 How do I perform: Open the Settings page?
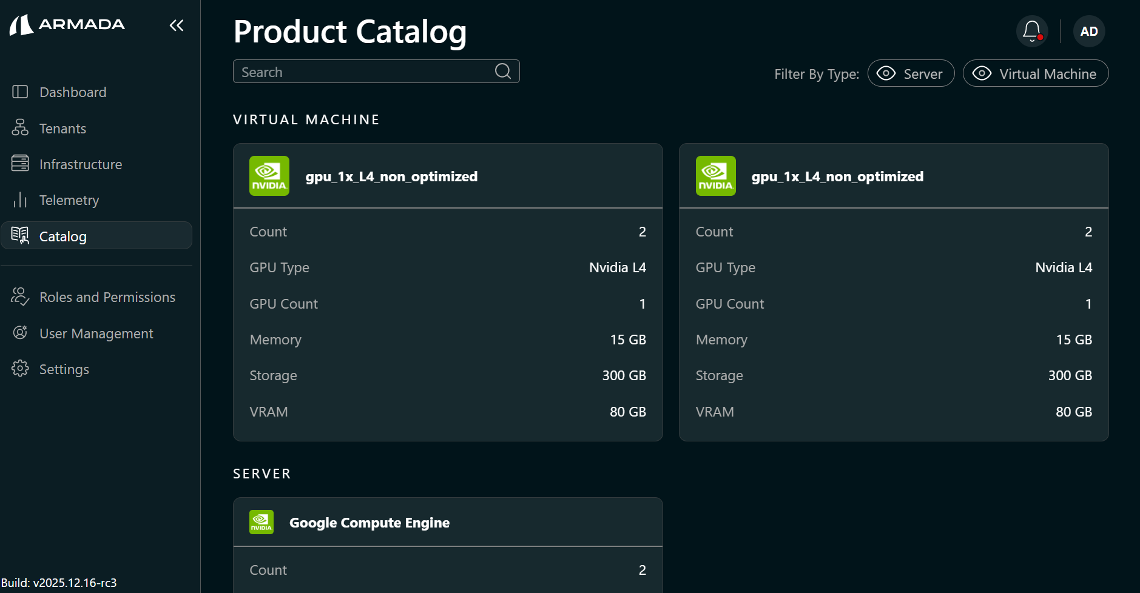(64, 369)
